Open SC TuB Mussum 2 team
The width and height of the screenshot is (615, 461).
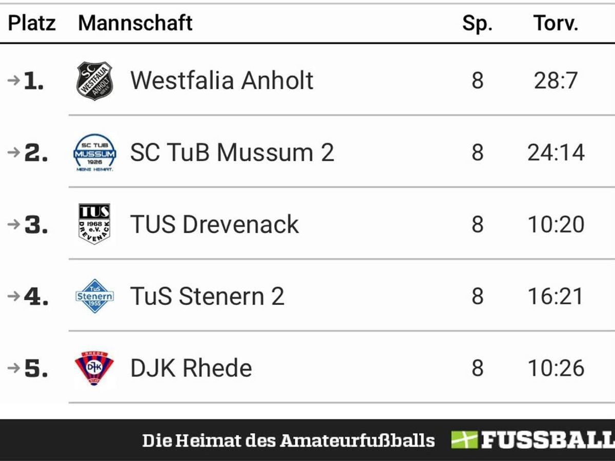coord(232,153)
